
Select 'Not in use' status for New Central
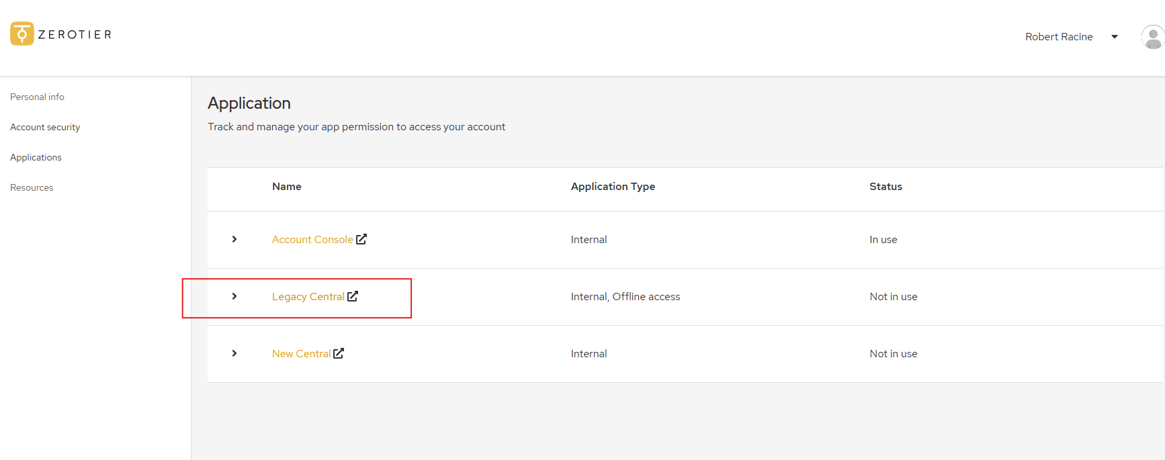[894, 354]
